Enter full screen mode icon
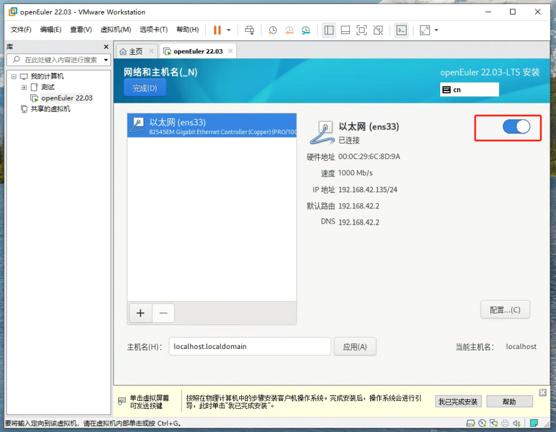This screenshot has width=556, height=432. pos(362,30)
